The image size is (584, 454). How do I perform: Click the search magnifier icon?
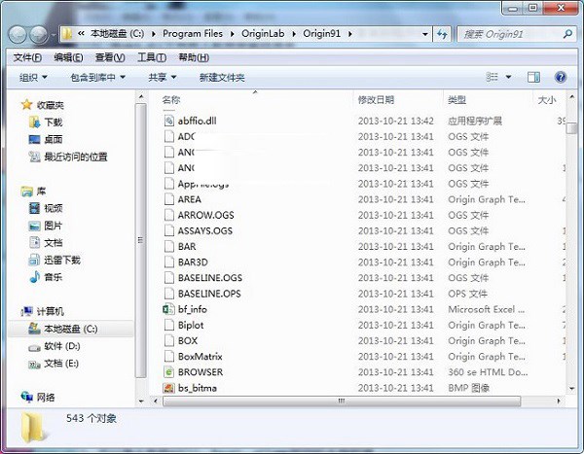click(567, 34)
